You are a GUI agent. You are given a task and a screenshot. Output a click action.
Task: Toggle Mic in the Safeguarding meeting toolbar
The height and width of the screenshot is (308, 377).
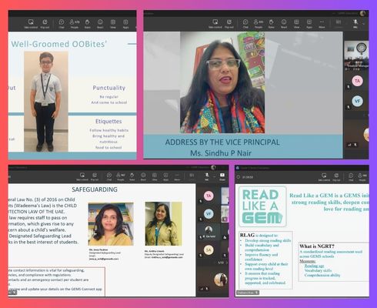pyautogui.click(x=207, y=176)
